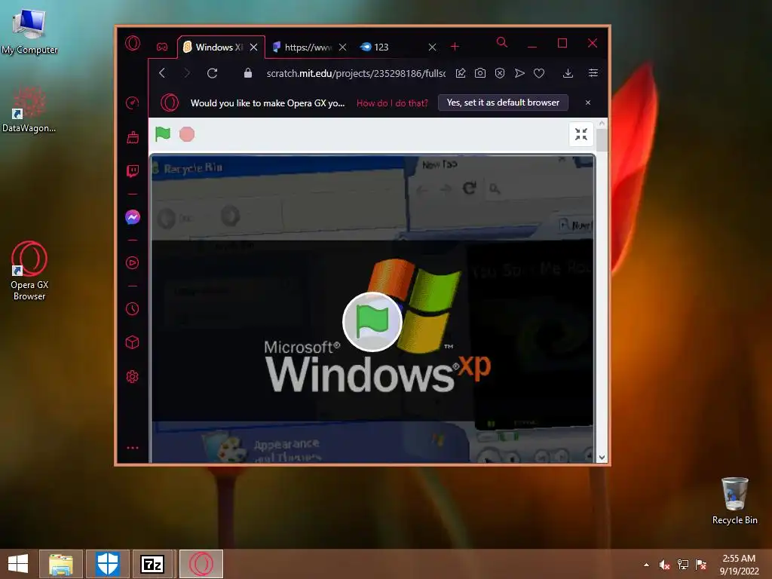The height and width of the screenshot is (579, 772).
Task: Open GX Cleaner in sidebar
Action: [x=133, y=137]
